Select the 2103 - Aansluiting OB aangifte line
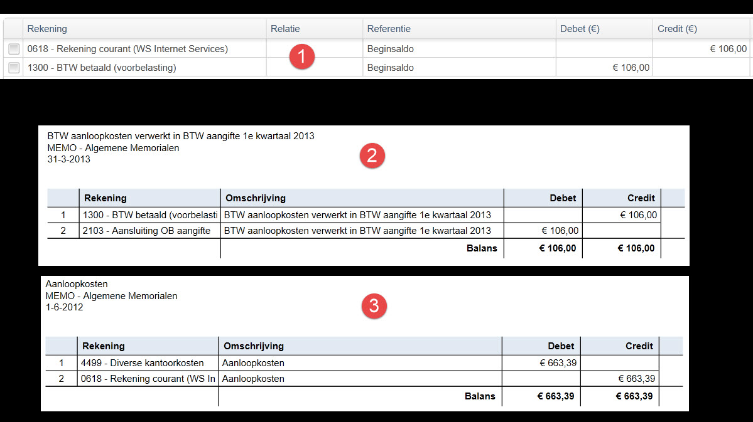753x422 pixels. tap(146, 231)
